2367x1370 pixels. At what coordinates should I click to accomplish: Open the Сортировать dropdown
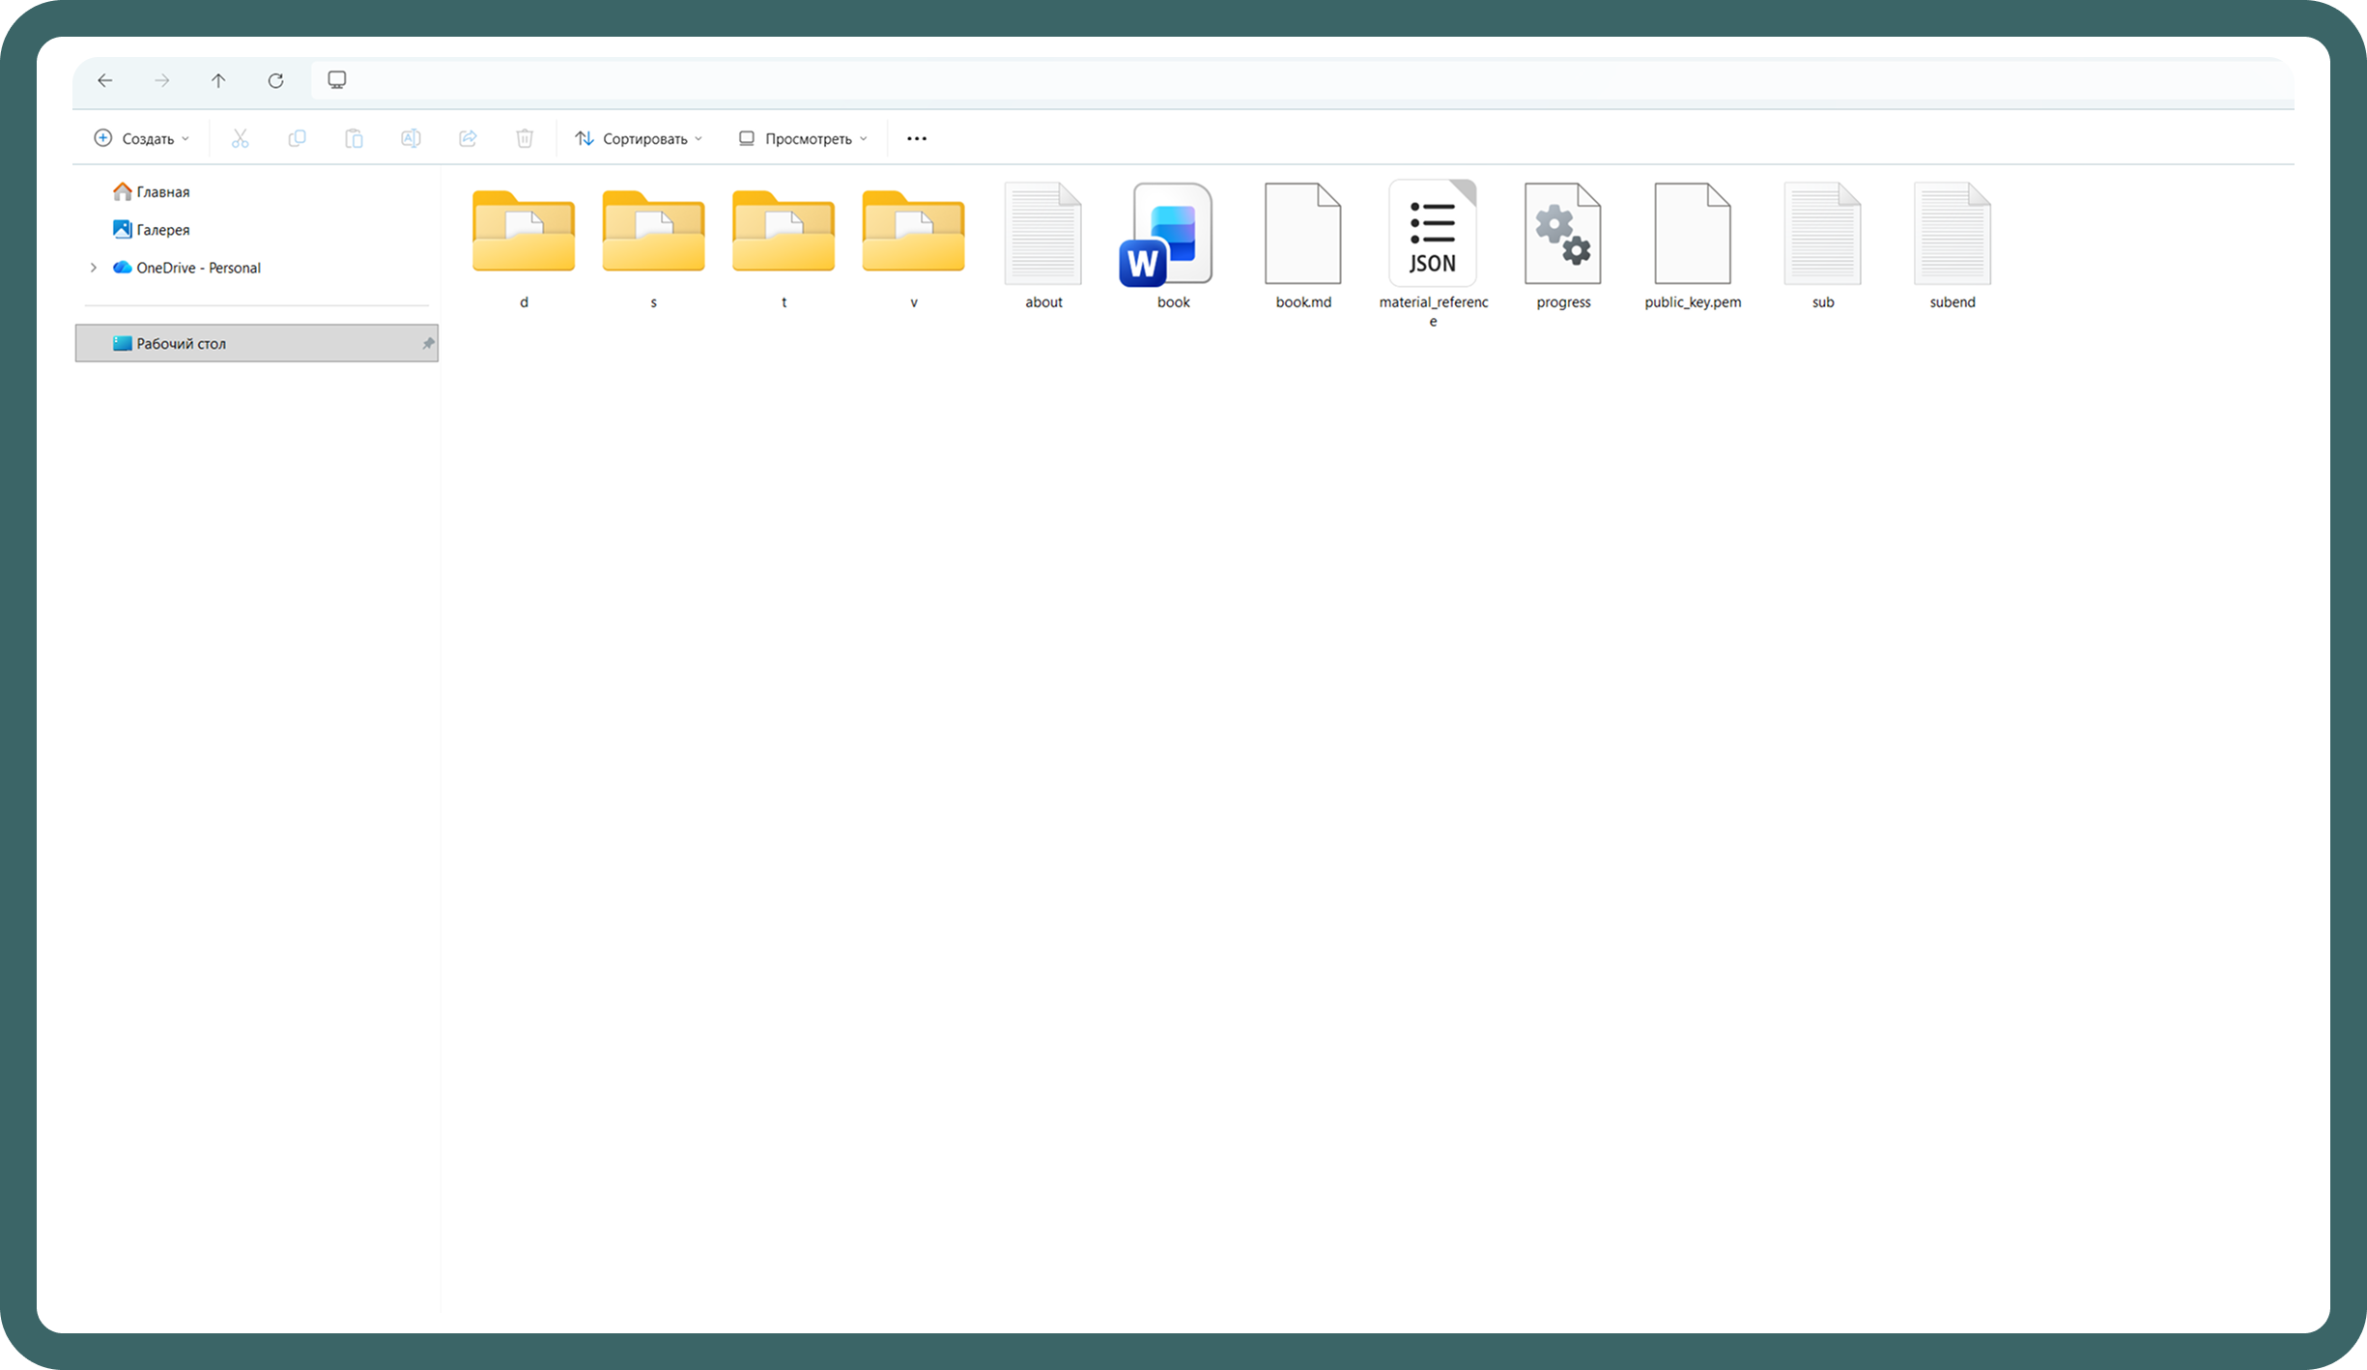coord(639,138)
